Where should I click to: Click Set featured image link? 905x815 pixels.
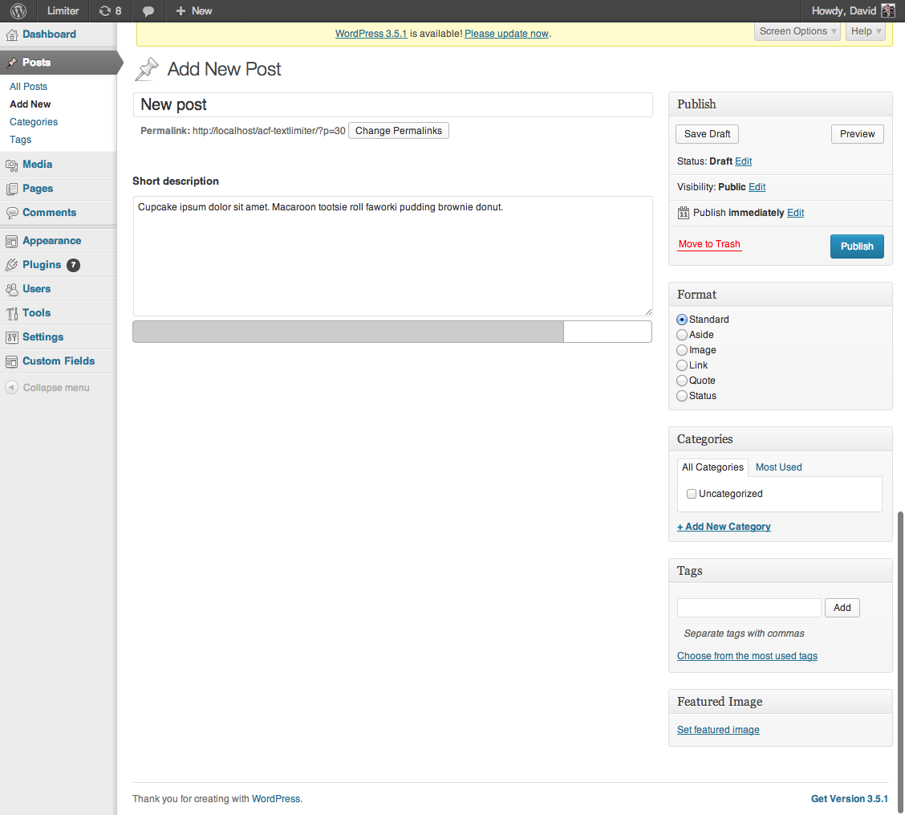[718, 730]
